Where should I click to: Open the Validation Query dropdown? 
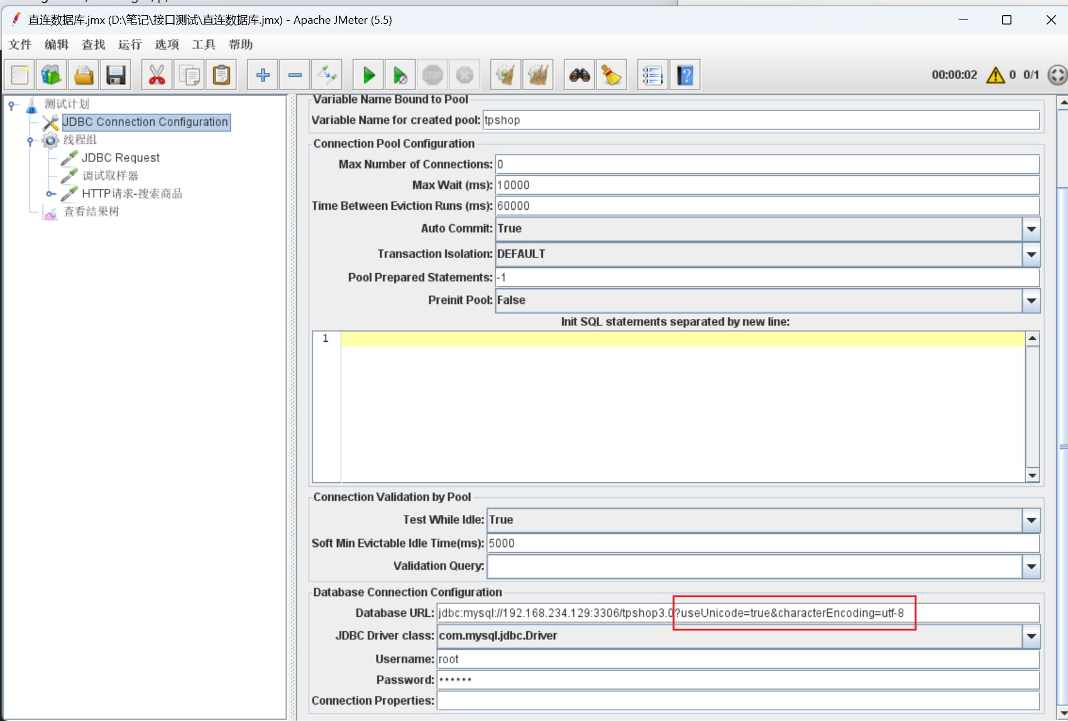point(1031,566)
